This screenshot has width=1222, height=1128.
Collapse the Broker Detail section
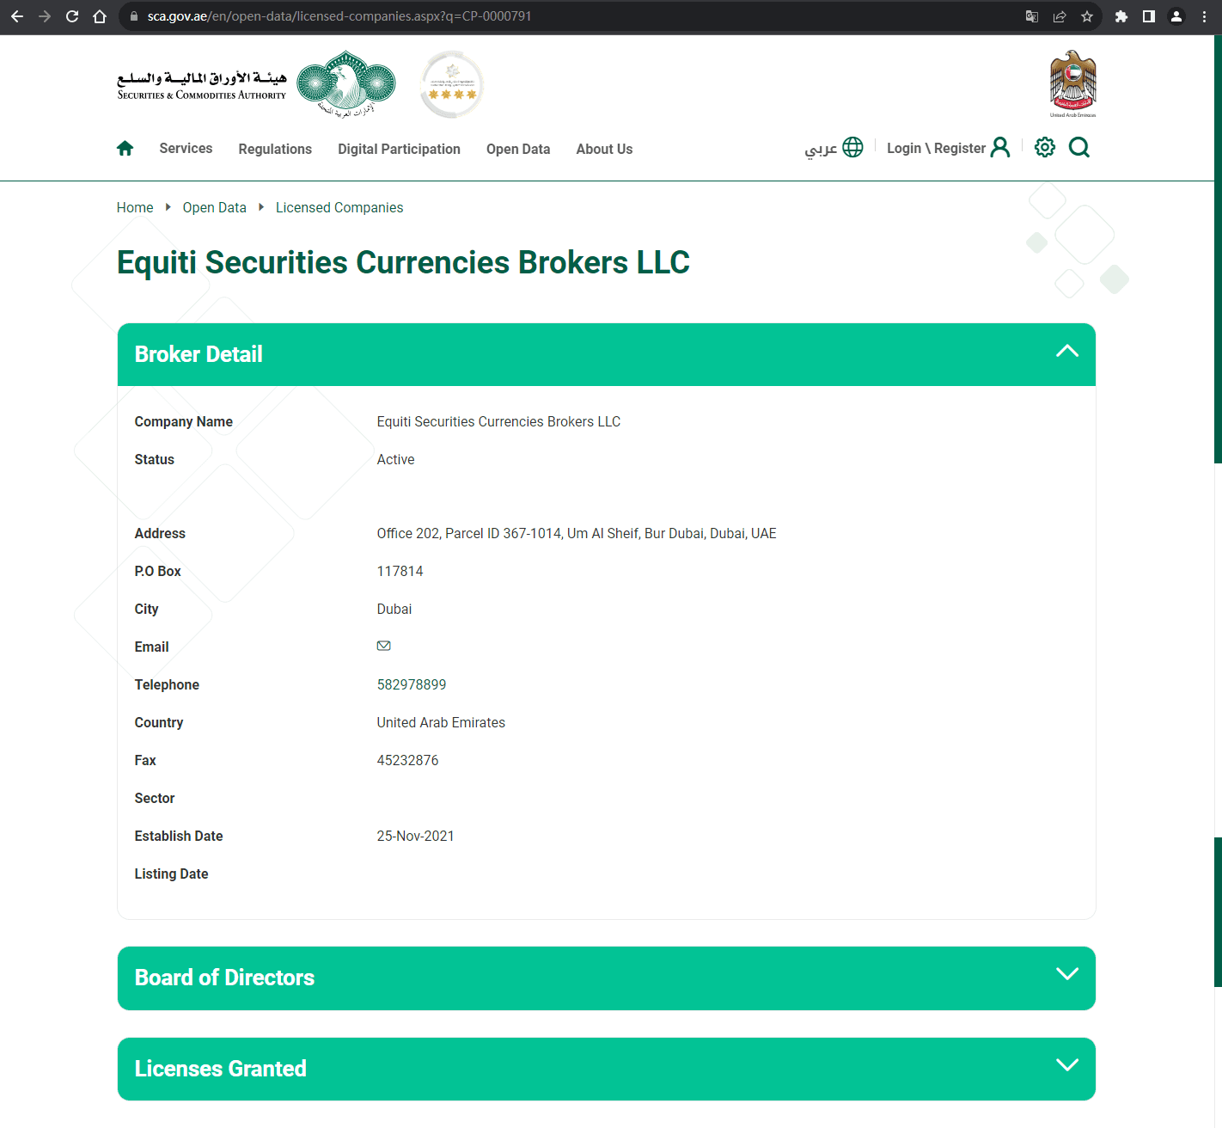coord(1067,351)
